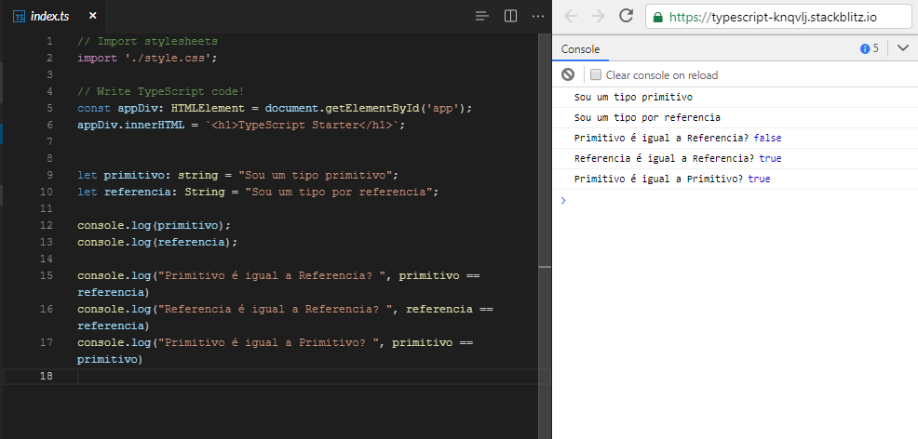Close the index.ts editor tab
This screenshot has width=918, height=439.
(x=92, y=17)
